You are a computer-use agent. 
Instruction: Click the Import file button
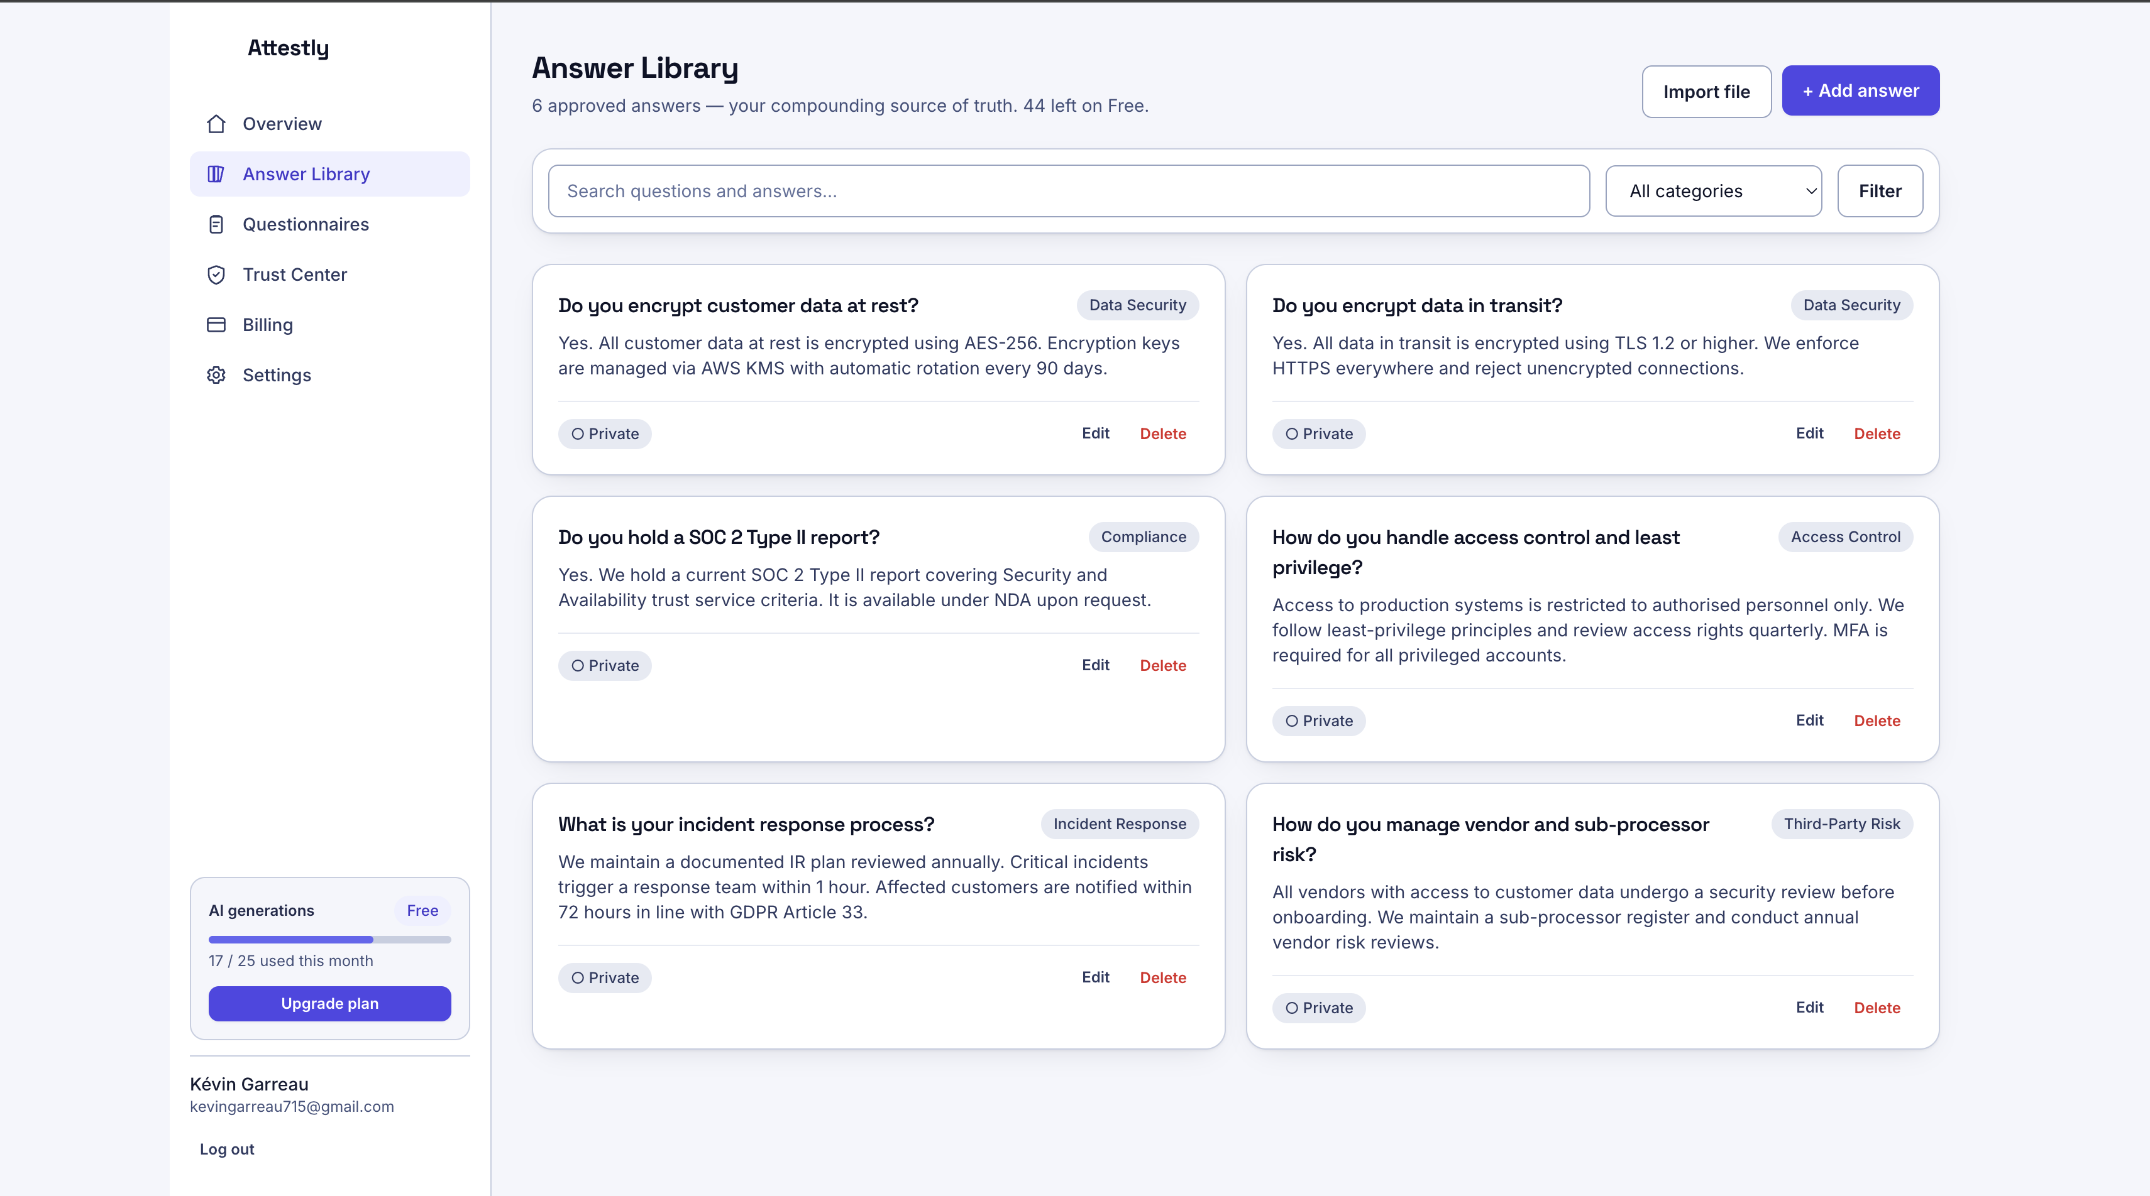point(1706,92)
